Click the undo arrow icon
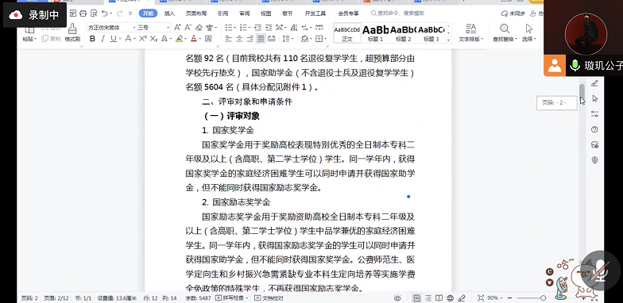Screen dimensions: 623x303 click(104, 13)
